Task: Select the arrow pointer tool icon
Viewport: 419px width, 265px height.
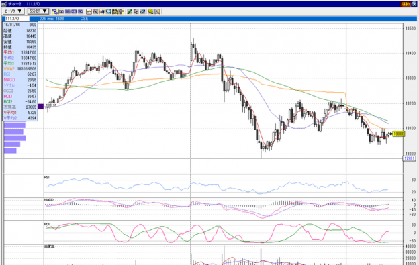Action: tap(136, 11)
